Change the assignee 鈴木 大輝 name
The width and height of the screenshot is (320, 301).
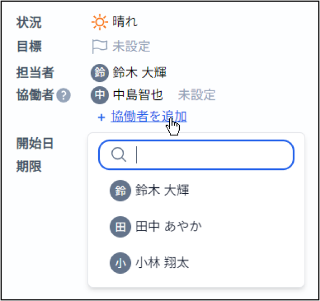pos(140,73)
